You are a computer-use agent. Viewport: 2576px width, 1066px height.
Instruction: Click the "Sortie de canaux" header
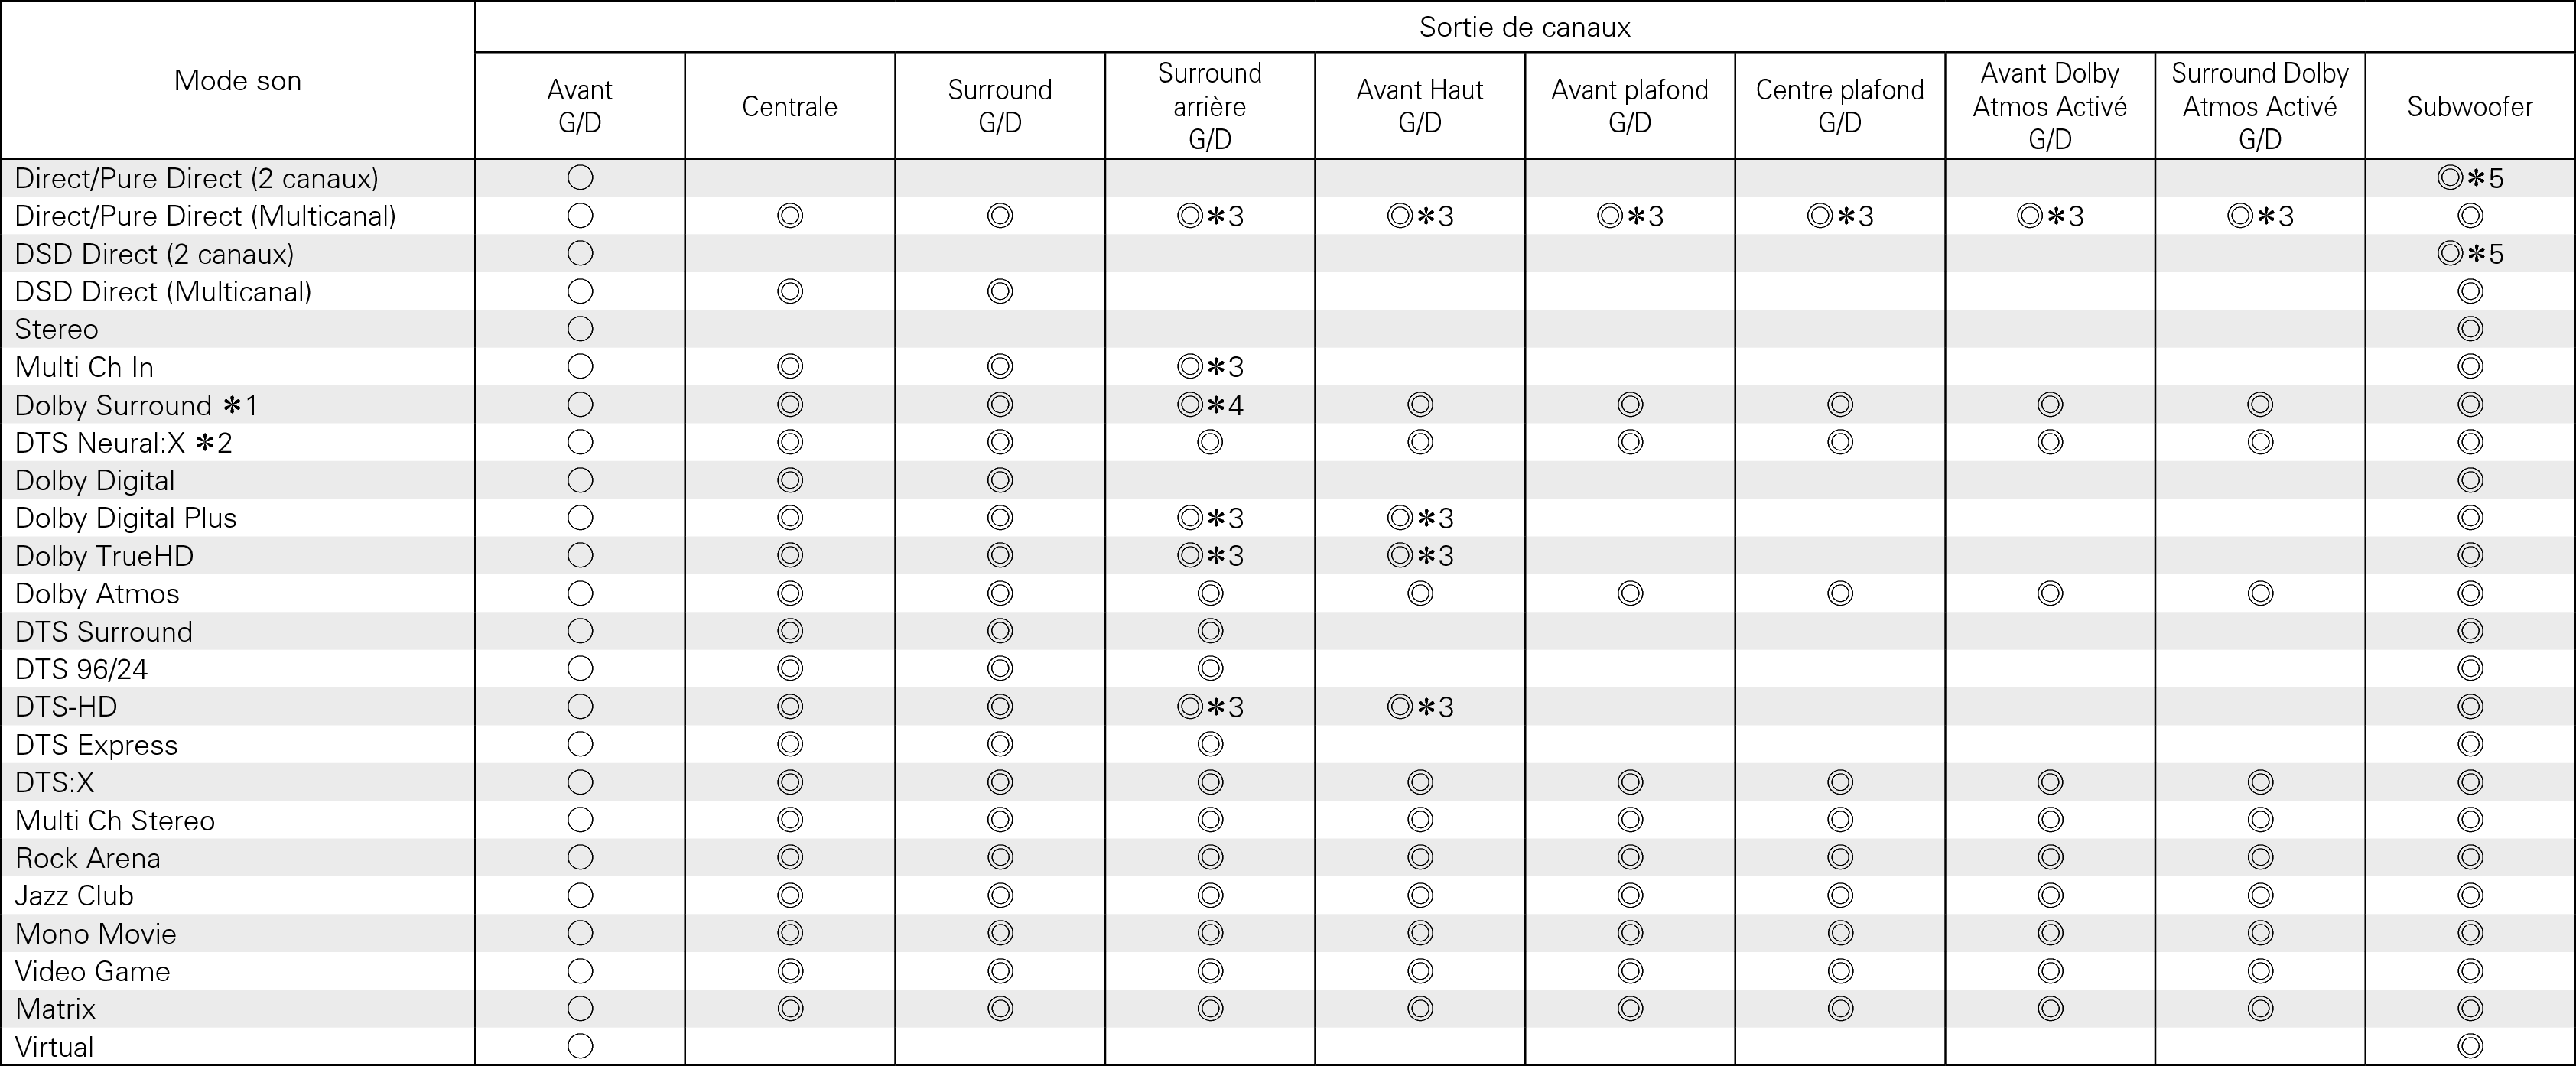pos(1524,27)
